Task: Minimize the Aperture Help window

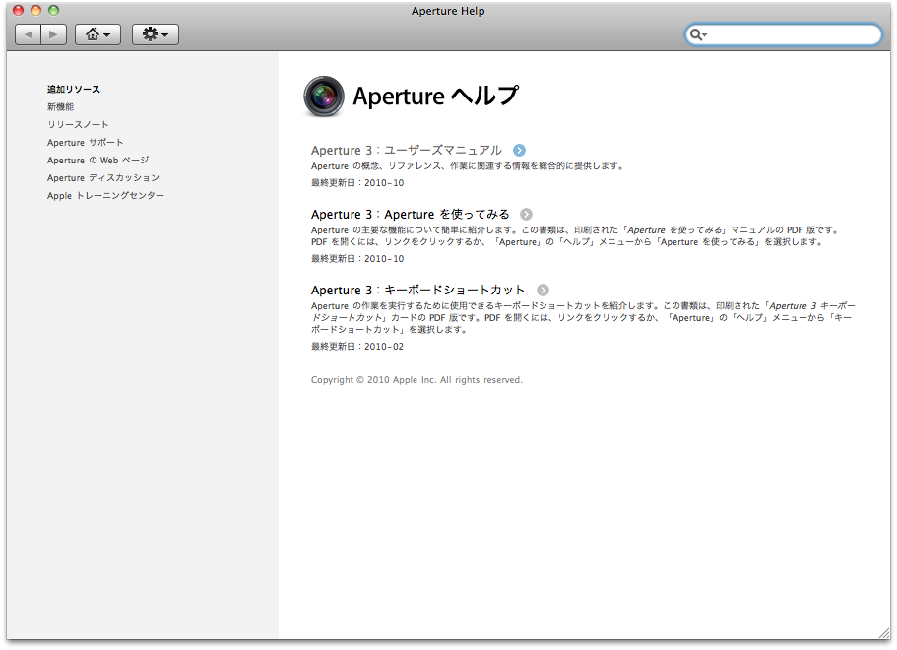Action: click(x=36, y=10)
